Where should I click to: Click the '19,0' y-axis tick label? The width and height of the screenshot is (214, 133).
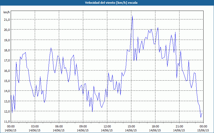pos(7,40)
